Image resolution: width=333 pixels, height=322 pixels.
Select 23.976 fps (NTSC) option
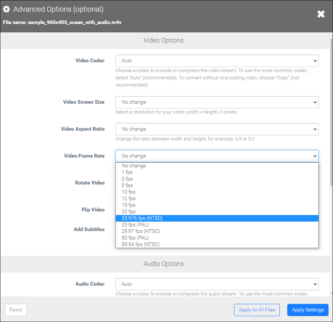(142, 218)
